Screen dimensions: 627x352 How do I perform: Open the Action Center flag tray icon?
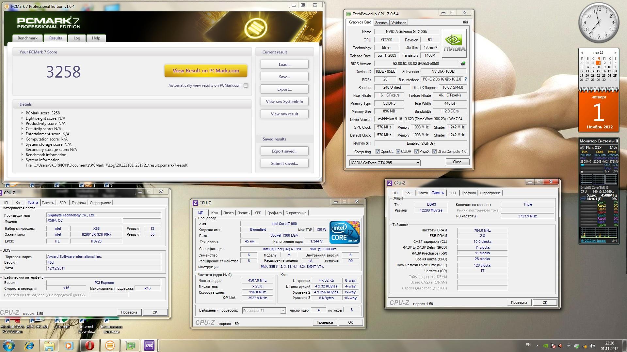pos(553,346)
